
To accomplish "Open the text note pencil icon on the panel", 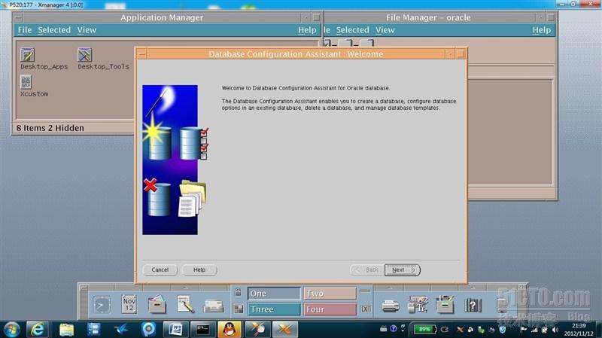I will coord(185,304).
